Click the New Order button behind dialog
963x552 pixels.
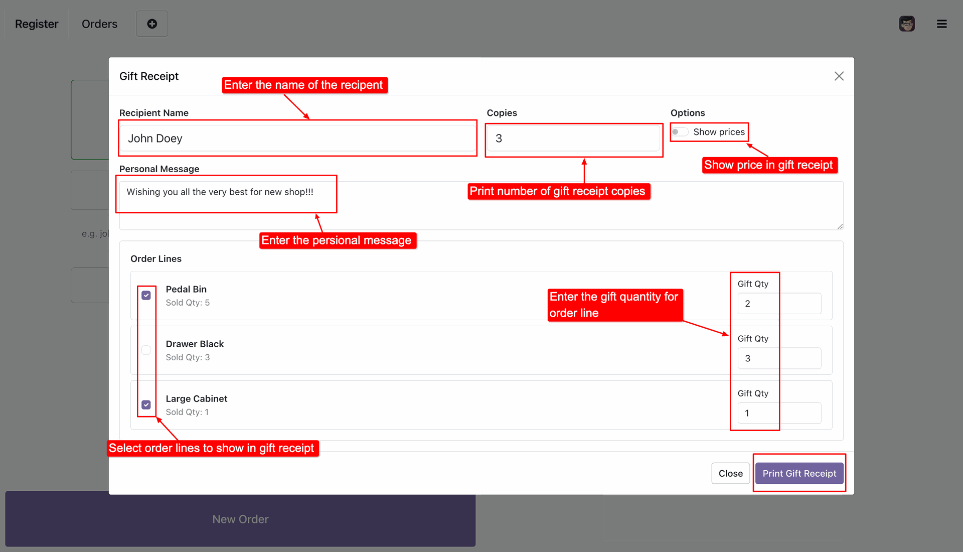pyautogui.click(x=240, y=519)
